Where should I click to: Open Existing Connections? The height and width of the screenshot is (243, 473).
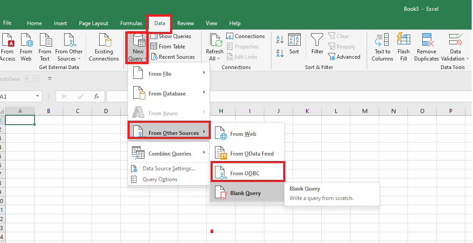click(x=104, y=48)
